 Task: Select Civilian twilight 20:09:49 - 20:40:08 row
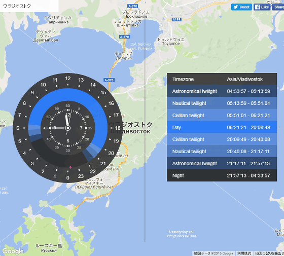222,139
